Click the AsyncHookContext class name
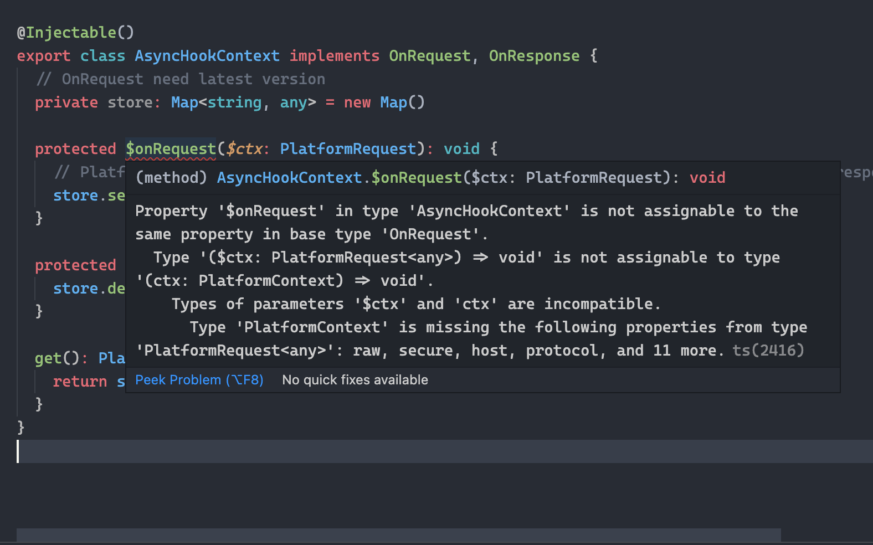The height and width of the screenshot is (545, 873). (207, 56)
